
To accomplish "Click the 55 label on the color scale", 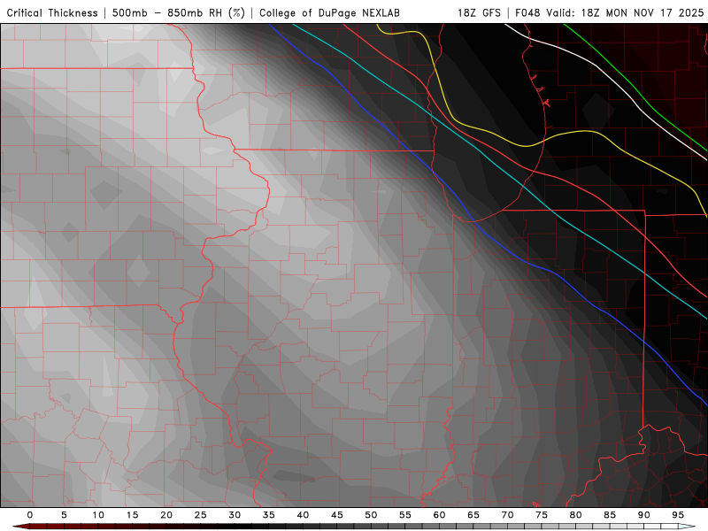I will (x=405, y=515).
